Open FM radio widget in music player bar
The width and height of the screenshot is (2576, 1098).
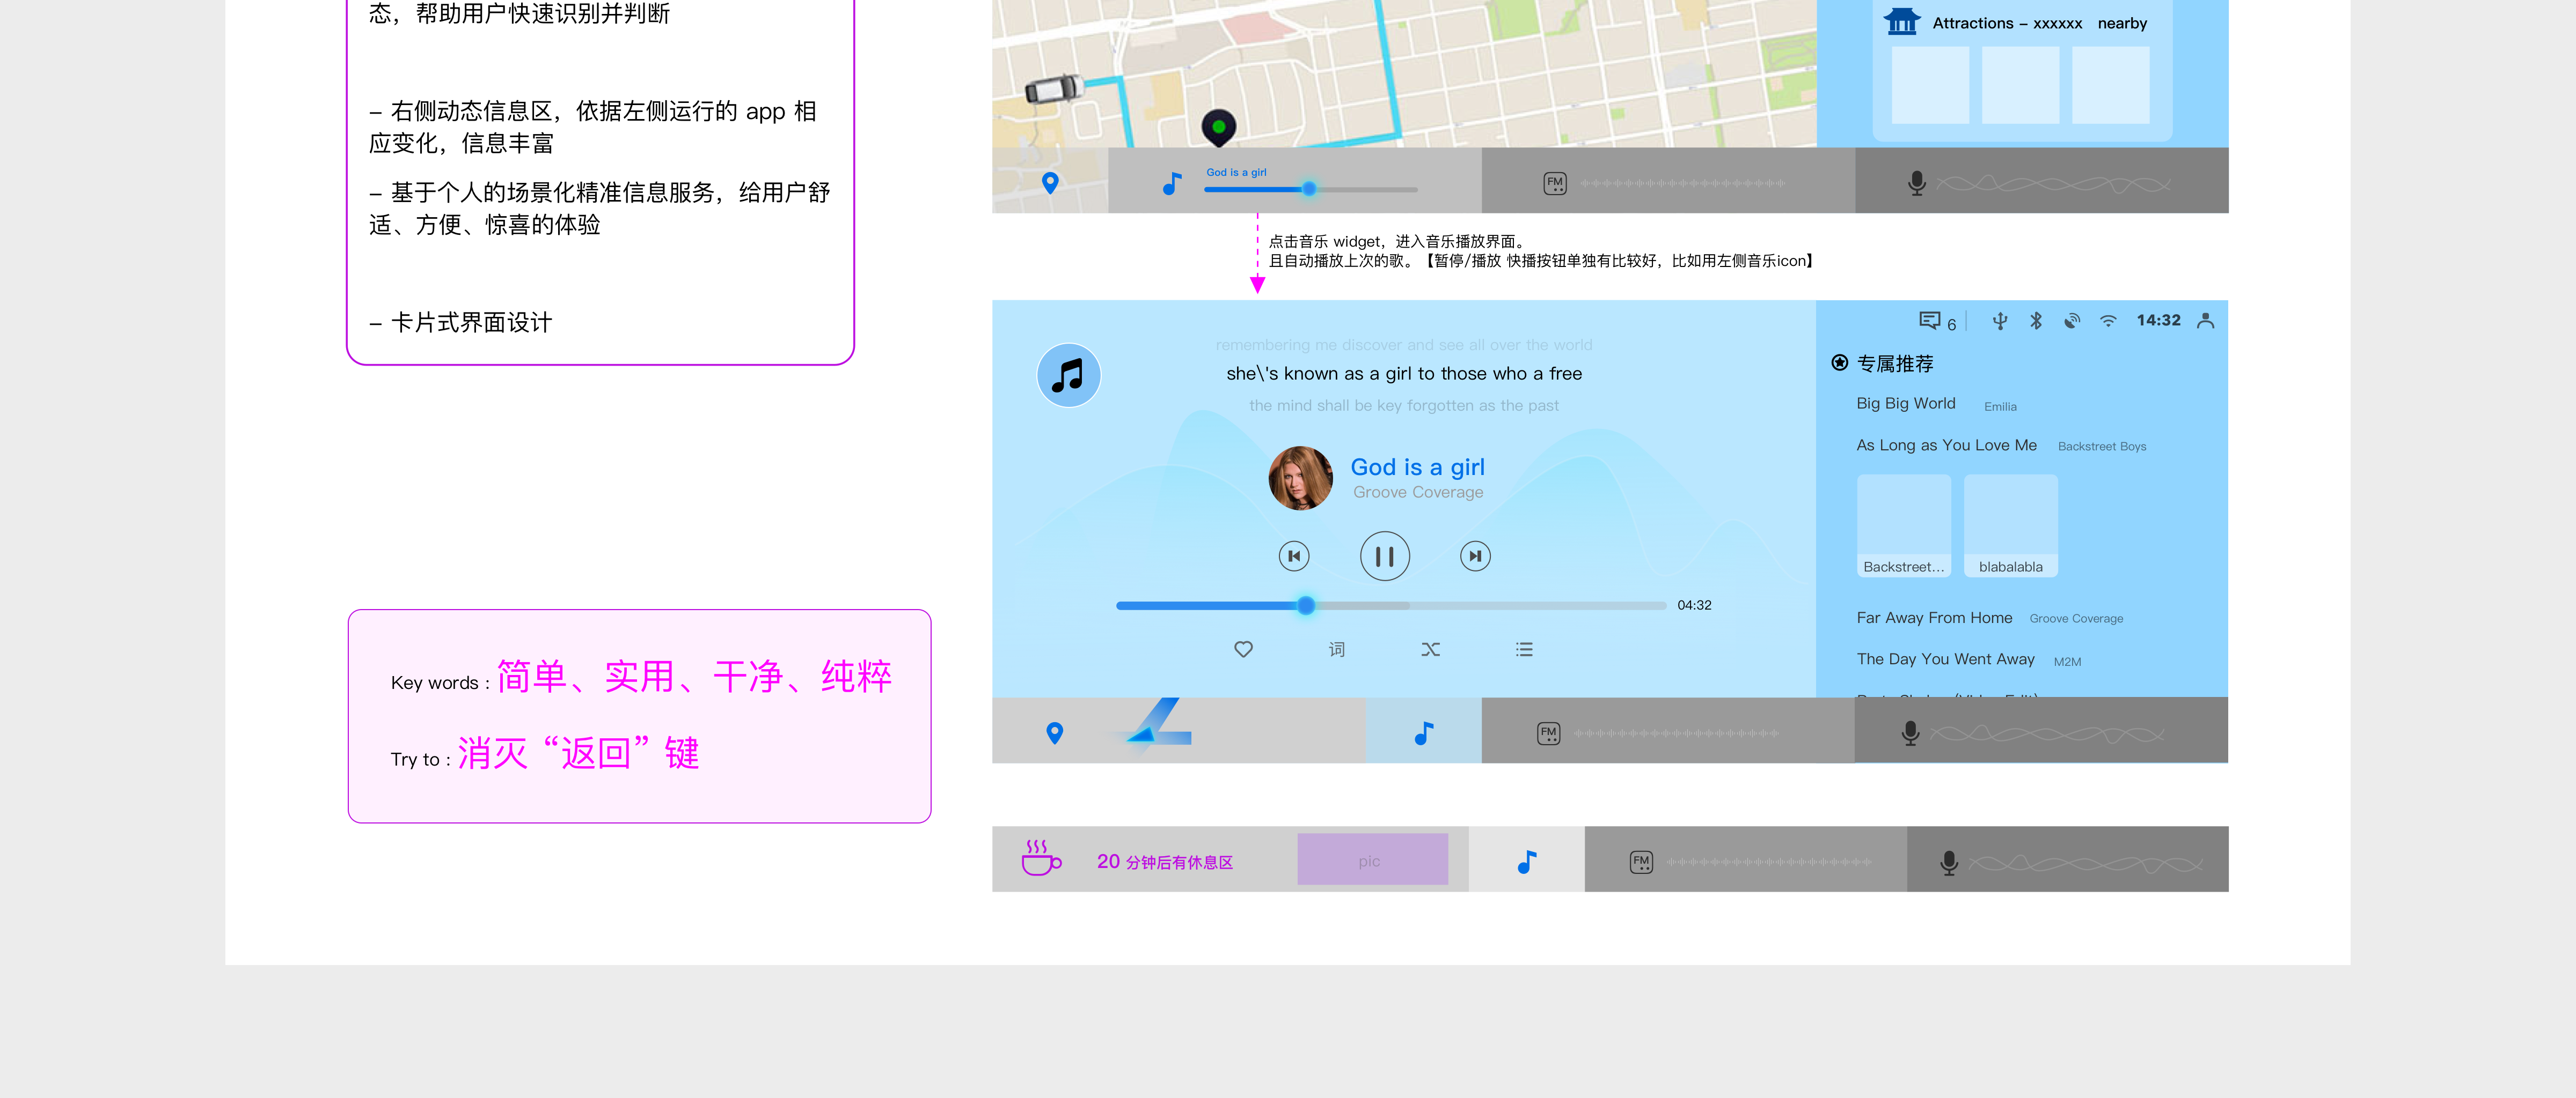(1667, 731)
